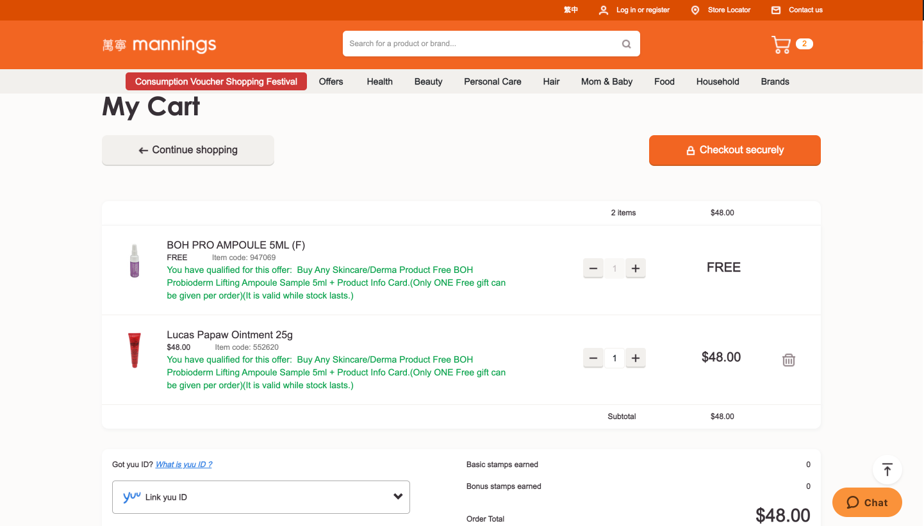The height and width of the screenshot is (526, 924).
Task: Open the Mom & Baby menu
Action: pos(607,81)
